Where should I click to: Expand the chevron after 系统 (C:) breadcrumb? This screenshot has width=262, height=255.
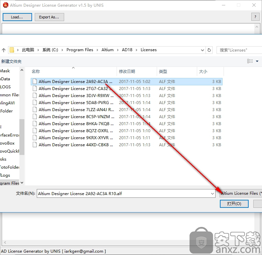pyautogui.click(x=62, y=50)
